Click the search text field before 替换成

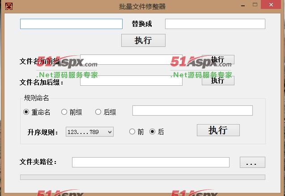click(x=71, y=24)
